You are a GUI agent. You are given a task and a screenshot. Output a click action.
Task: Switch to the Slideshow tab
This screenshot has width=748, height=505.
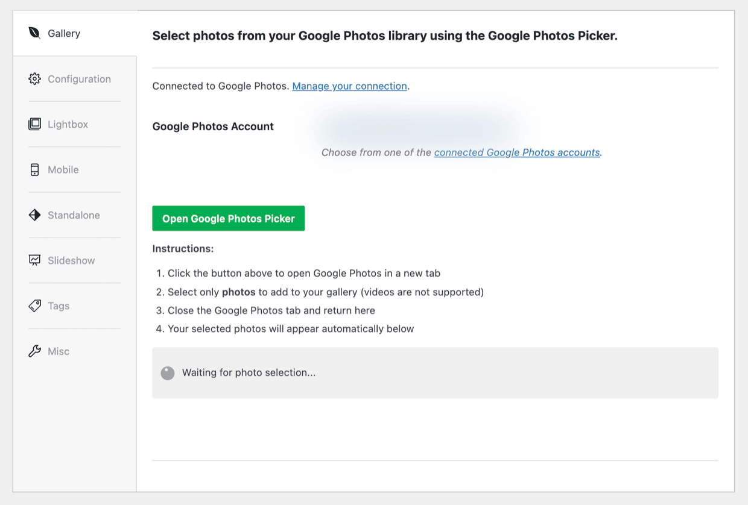71,260
